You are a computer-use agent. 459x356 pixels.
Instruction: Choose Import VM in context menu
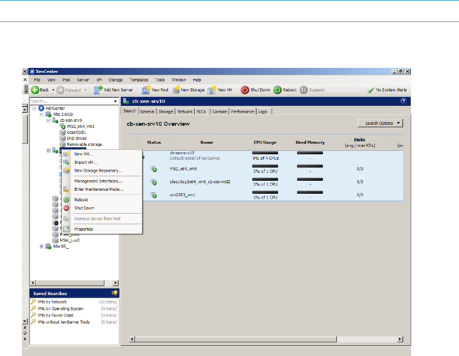pos(86,162)
